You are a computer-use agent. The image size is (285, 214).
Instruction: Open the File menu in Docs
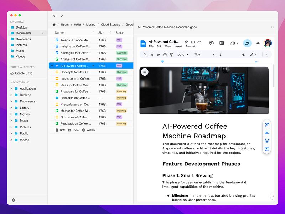pyautogui.click(x=151, y=46)
